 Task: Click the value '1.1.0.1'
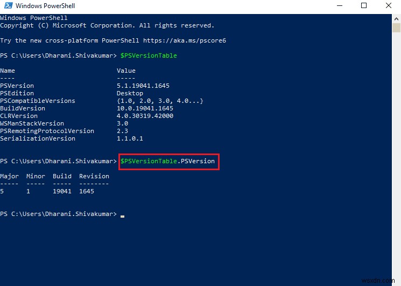click(x=130, y=138)
